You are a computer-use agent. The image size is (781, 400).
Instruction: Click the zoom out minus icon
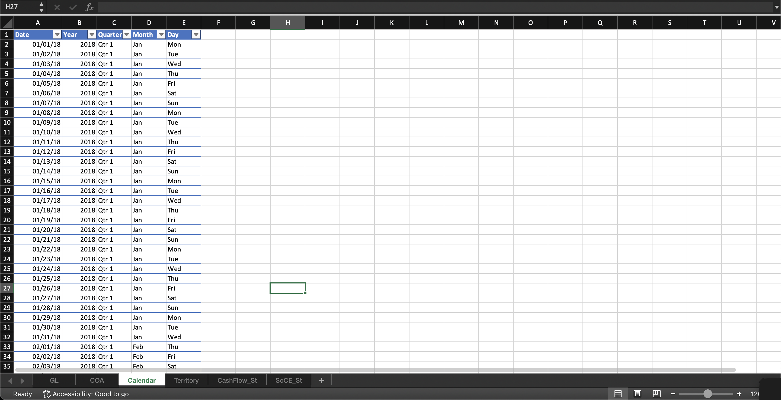[673, 394]
